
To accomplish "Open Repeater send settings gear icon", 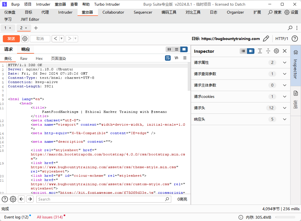I will tap(25, 39).
